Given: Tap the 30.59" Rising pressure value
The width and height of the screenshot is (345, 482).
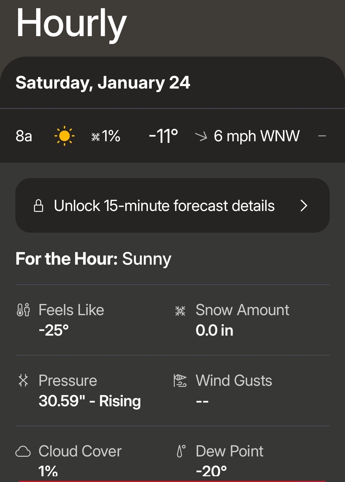Looking at the screenshot, I should pyautogui.click(x=89, y=401).
